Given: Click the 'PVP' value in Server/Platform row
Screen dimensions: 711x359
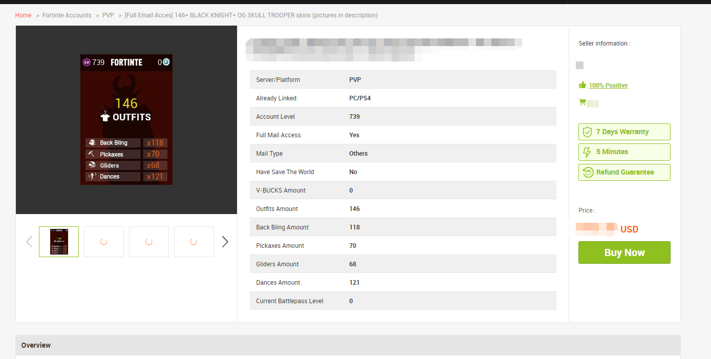Looking at the screenshot, I should click(x=355, y=80).
